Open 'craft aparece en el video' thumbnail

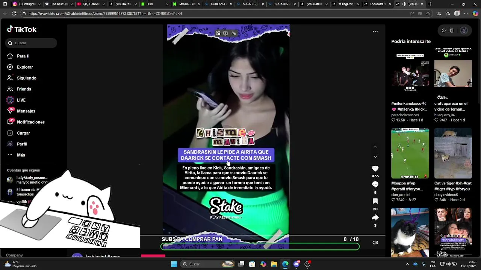(453, 73)
